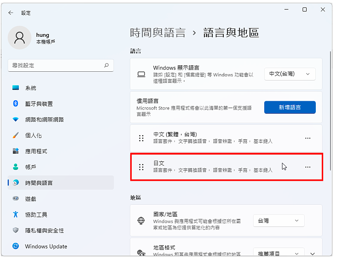Click the search magnifier icon
Screen dimensions: 337x259
pyautogui.click(x=106, y=65)
